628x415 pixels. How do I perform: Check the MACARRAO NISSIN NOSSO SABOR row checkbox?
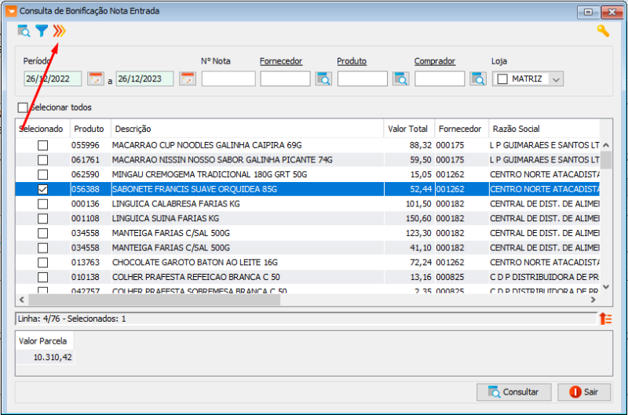(43, 160)
